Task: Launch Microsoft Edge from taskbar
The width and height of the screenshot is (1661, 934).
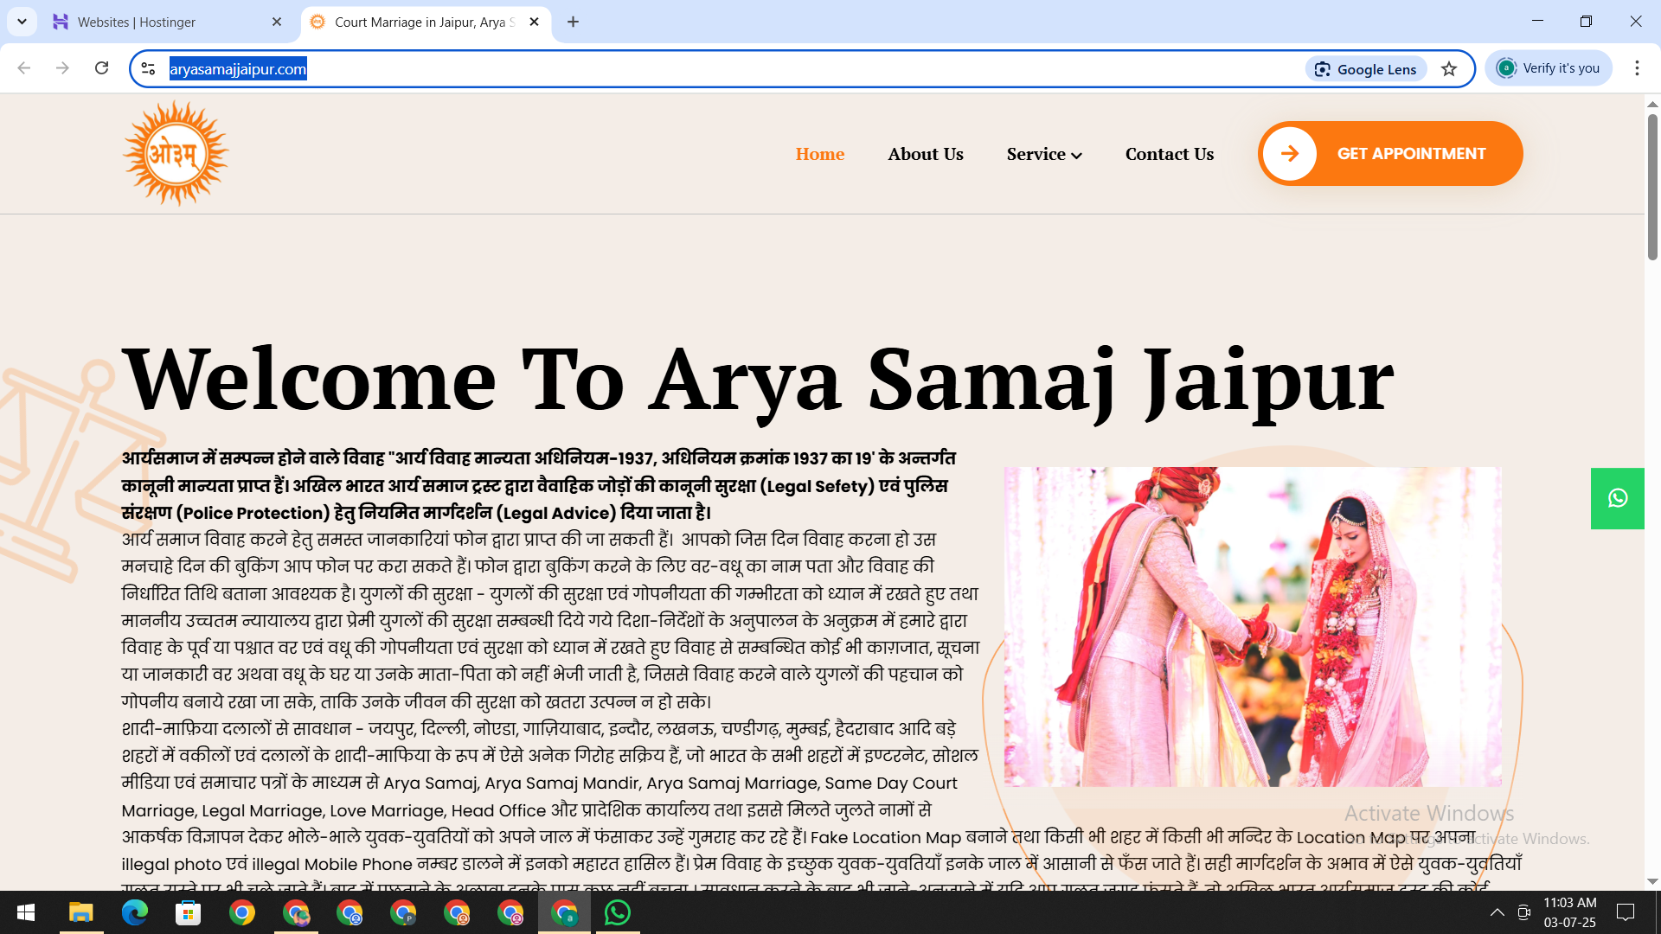Action: click(x=135, y=912)
